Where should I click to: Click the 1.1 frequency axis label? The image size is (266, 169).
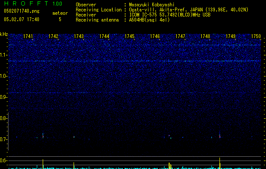pos(3,55)
